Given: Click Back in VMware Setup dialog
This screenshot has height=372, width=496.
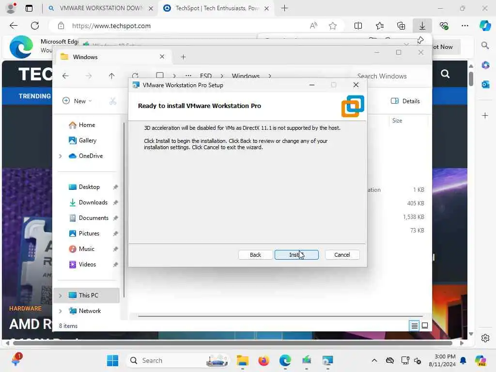Looking at the screenshot, I should tap(255, 255).
